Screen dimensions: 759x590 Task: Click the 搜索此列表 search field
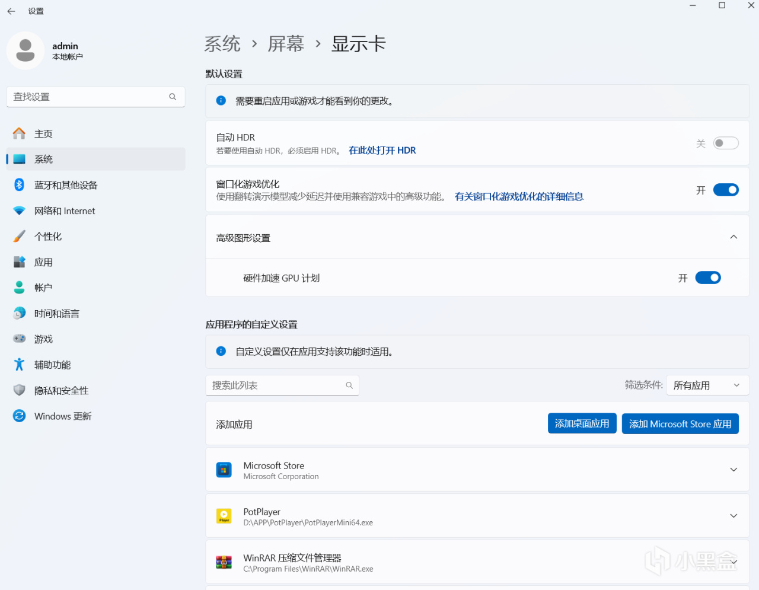tap(282, 385)
